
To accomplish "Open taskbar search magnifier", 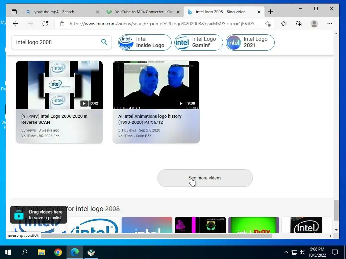I will tap(24, 252).
